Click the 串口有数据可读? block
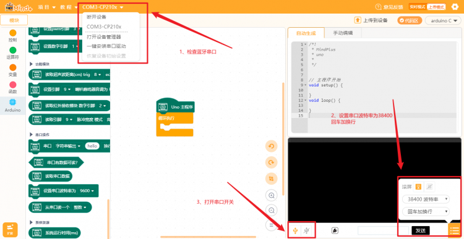The height and width of the screenshot is (239, 464). 56,162
